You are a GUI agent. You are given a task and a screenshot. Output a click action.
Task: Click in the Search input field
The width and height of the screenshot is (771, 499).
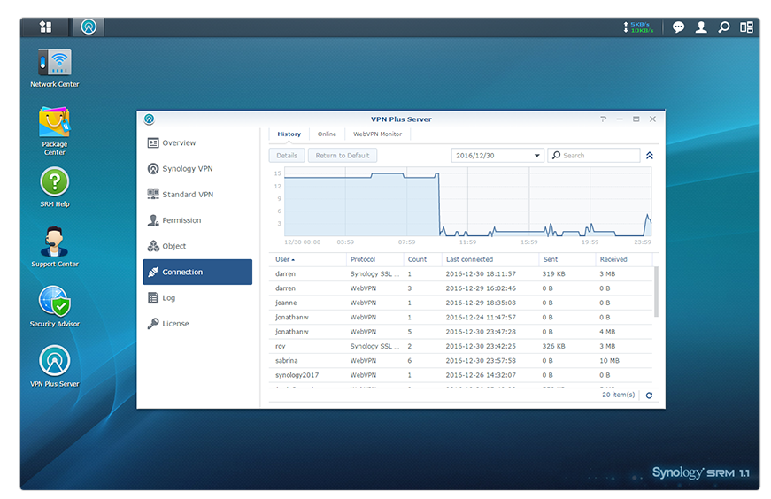599,156
